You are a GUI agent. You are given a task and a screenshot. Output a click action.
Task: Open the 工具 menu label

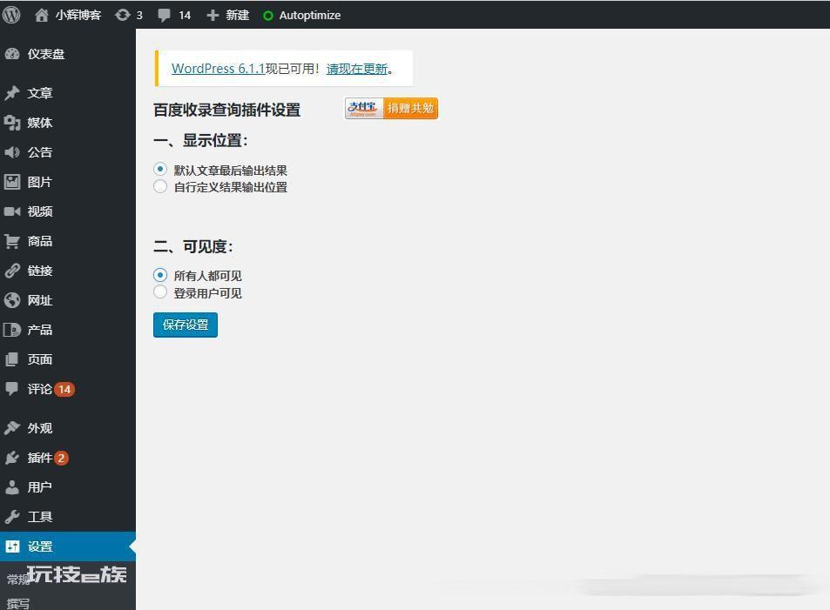tap(40, 517)
